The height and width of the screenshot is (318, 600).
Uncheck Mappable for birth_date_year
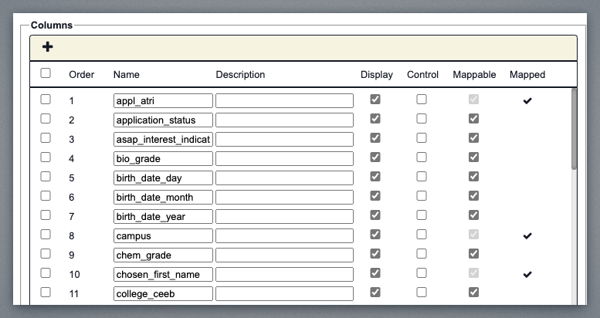pyautogui.click(x=474, y=215)
